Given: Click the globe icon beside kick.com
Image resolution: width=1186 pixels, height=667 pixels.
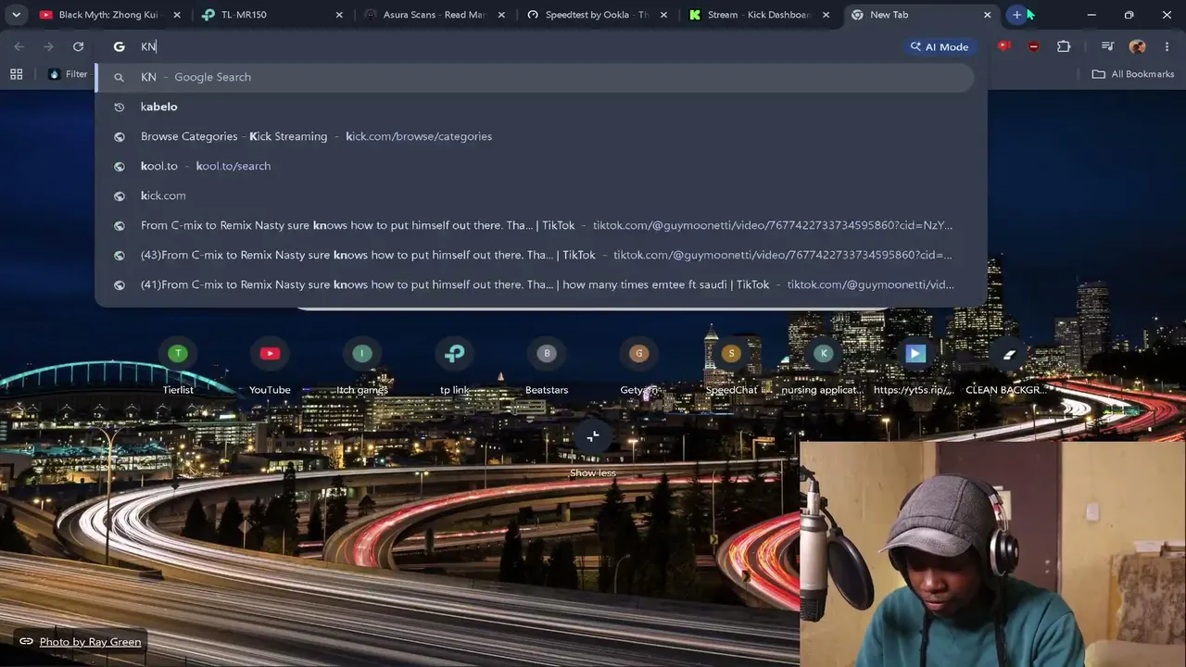Looking at the screenshot, I should (119, 195).
